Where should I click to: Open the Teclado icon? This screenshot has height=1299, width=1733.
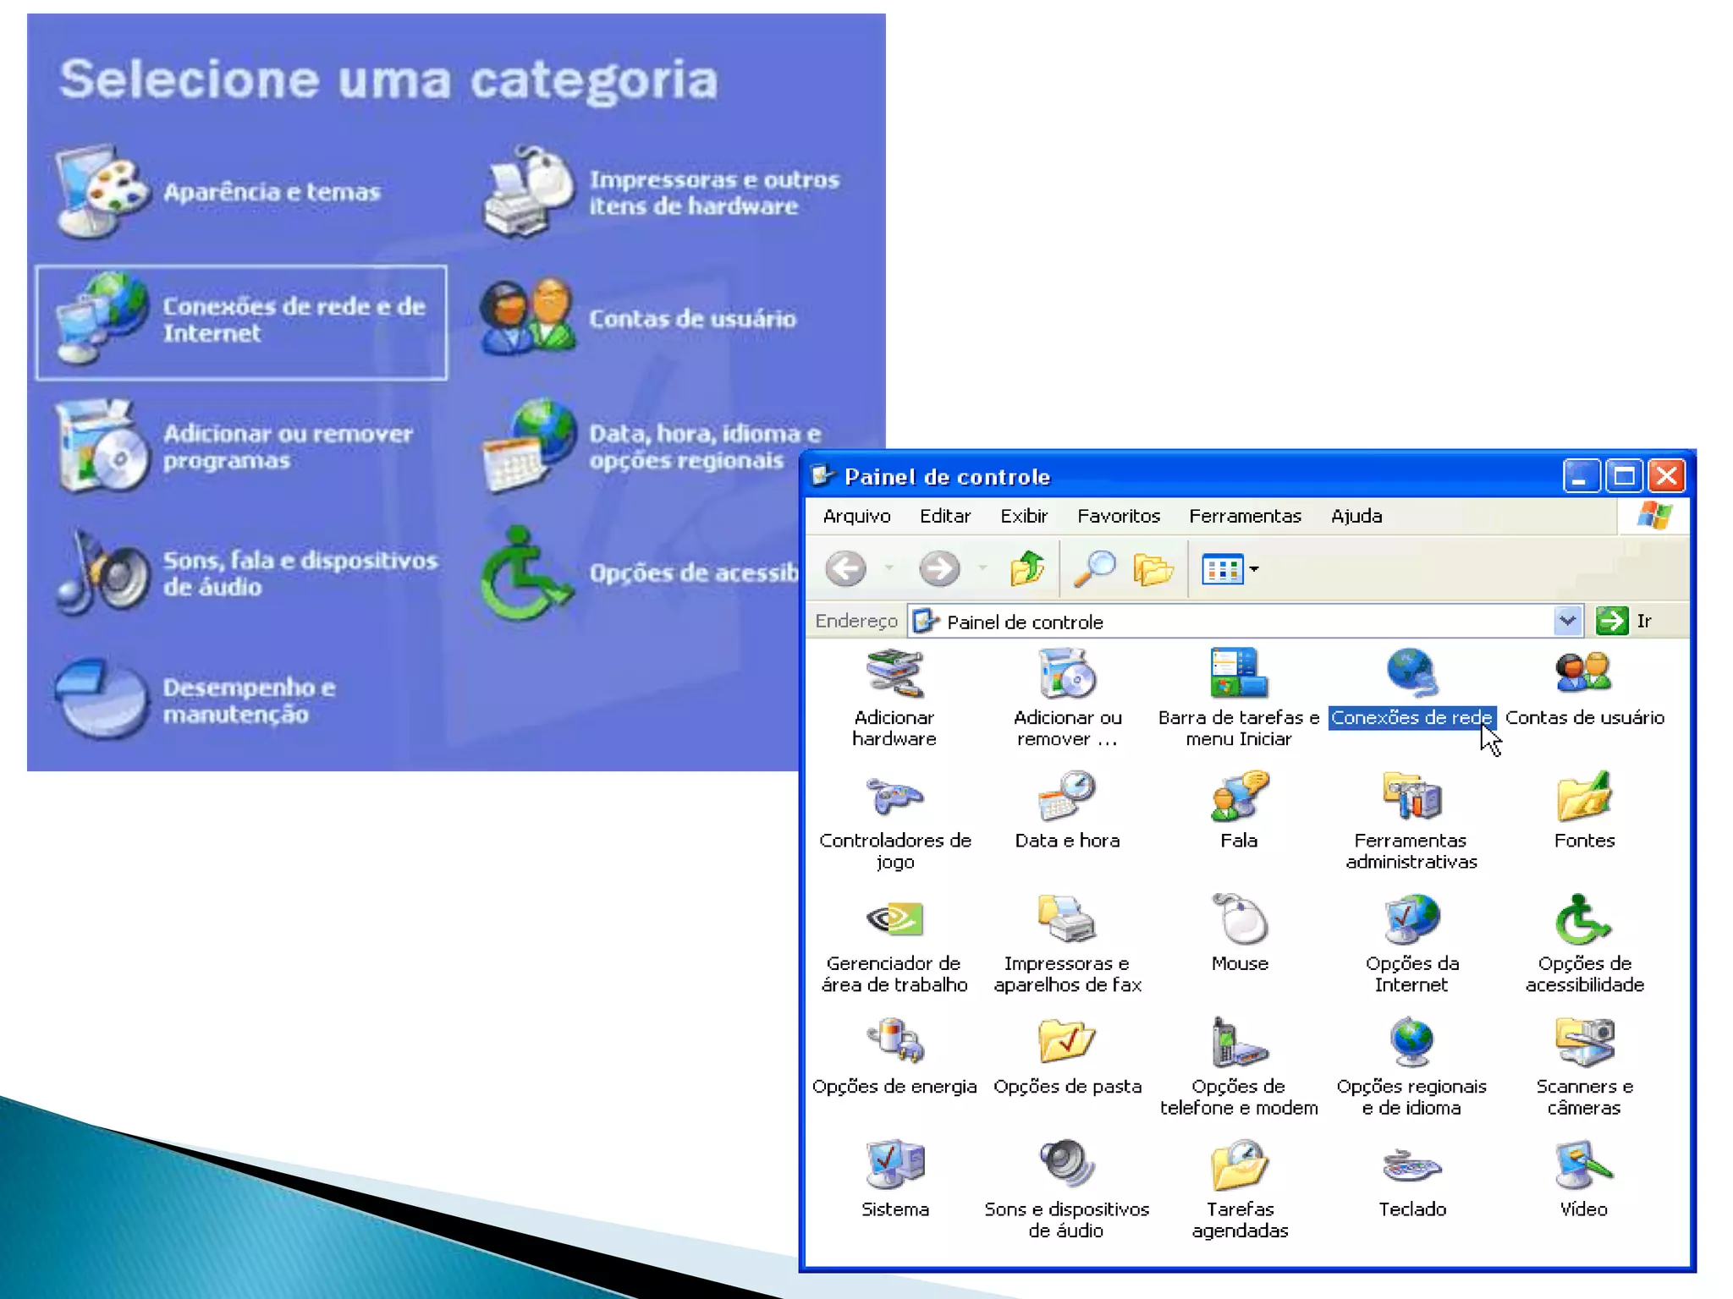point(1411,1167)
